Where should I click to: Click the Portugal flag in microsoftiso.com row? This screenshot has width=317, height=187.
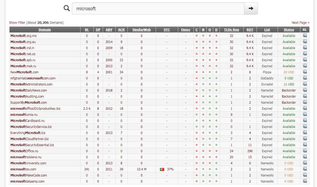coord(162,169)
